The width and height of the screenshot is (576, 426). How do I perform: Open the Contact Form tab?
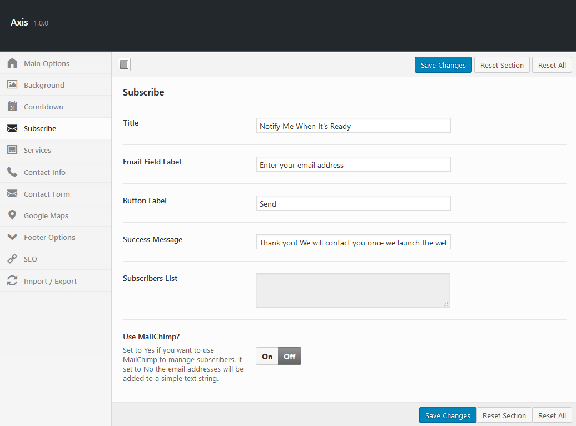click(47, 194)
